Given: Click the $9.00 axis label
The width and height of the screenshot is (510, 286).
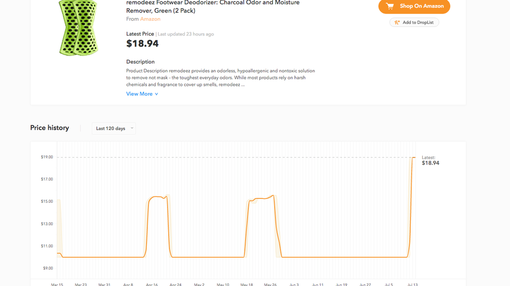Looking at the screenshot, I should pyautogui.click(x=48, y=268).
